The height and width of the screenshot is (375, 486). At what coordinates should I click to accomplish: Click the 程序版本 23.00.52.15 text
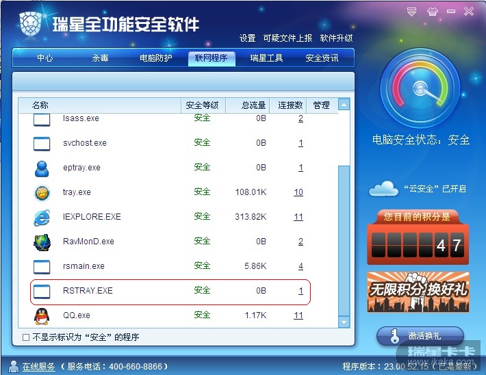(x=385, y=367)
